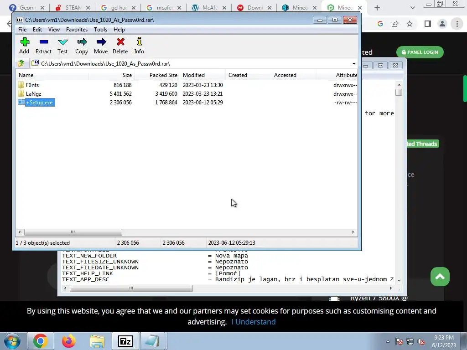The image size is (467, 350).
Task: Click the 7-Zip horizontal scrollbar thumb
Action: [73, 232]
